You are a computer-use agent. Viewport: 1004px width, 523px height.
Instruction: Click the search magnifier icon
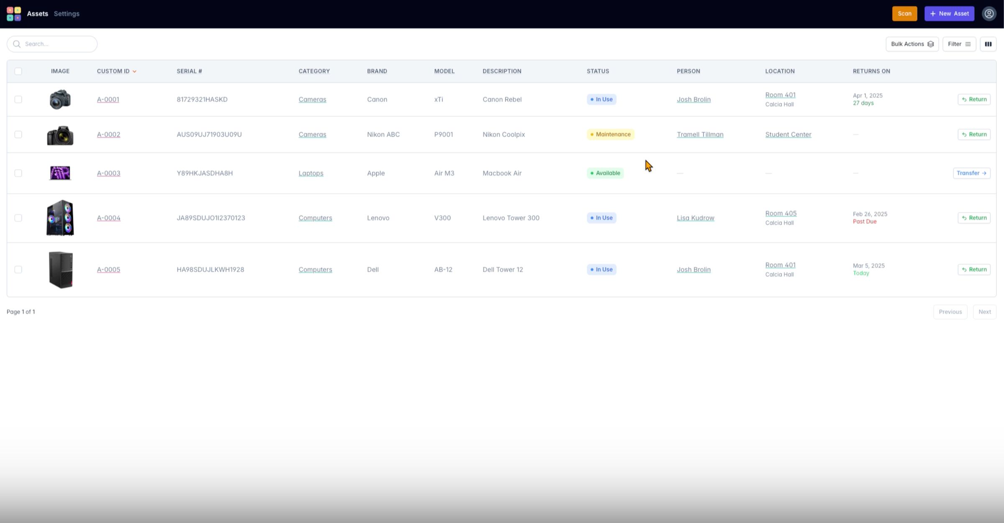[17, 44]
